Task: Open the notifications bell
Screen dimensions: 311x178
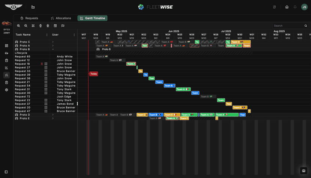Action: [x=295, y=7]
